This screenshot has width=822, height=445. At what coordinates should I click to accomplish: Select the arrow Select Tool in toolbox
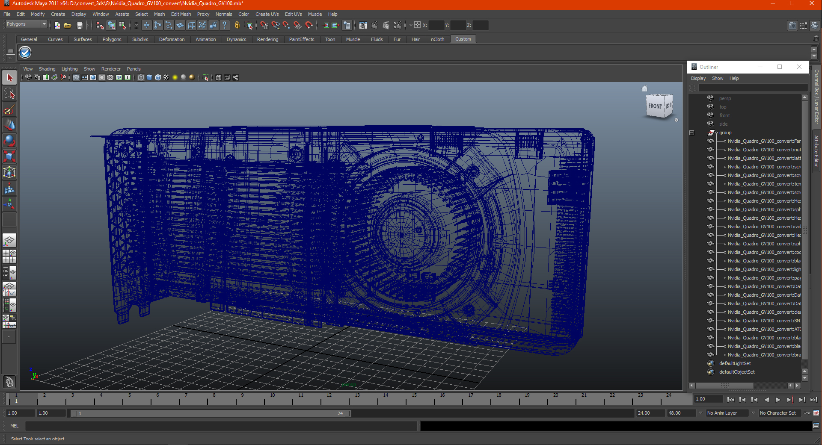pyautogui.click(x=9, y=78)
